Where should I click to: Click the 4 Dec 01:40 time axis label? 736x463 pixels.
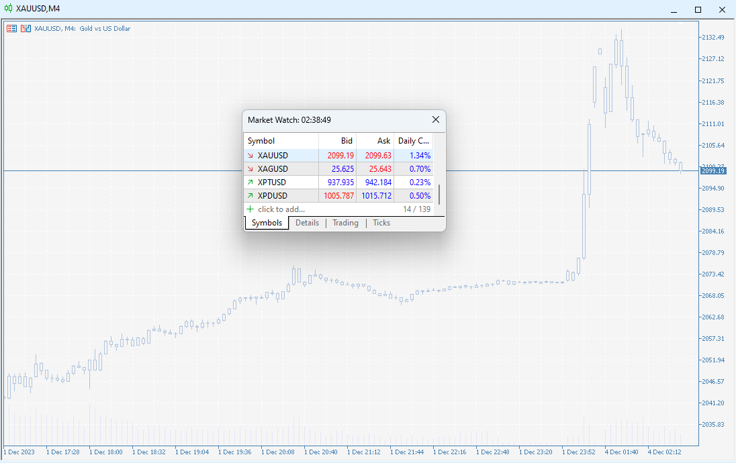coord(621,452)
